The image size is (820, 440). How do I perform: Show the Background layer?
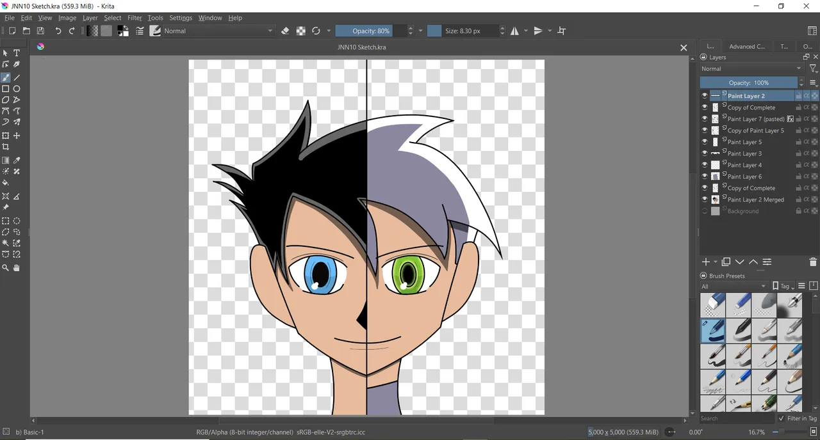(705, 211)
